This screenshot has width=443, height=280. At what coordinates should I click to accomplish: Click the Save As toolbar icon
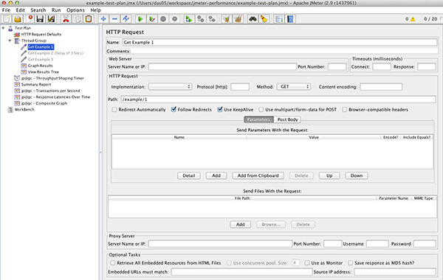(51, 19)
